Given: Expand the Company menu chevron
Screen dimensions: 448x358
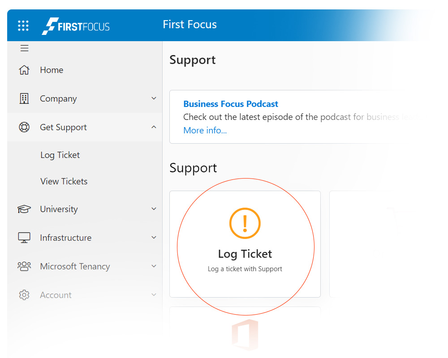Looking at the screenshot, I should (154, 98).
